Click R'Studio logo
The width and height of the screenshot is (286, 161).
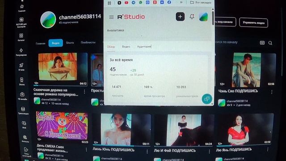131,17
